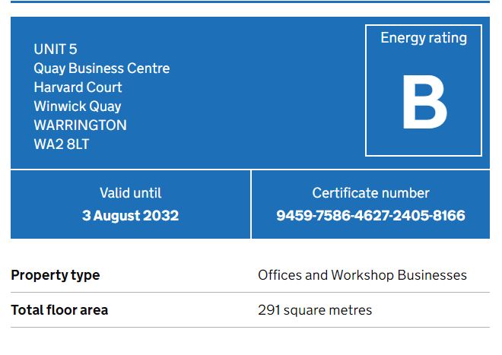Screen dimensions: 502x355
Task: Click the WA2 8LT postcode
Action: pos(61,144)
